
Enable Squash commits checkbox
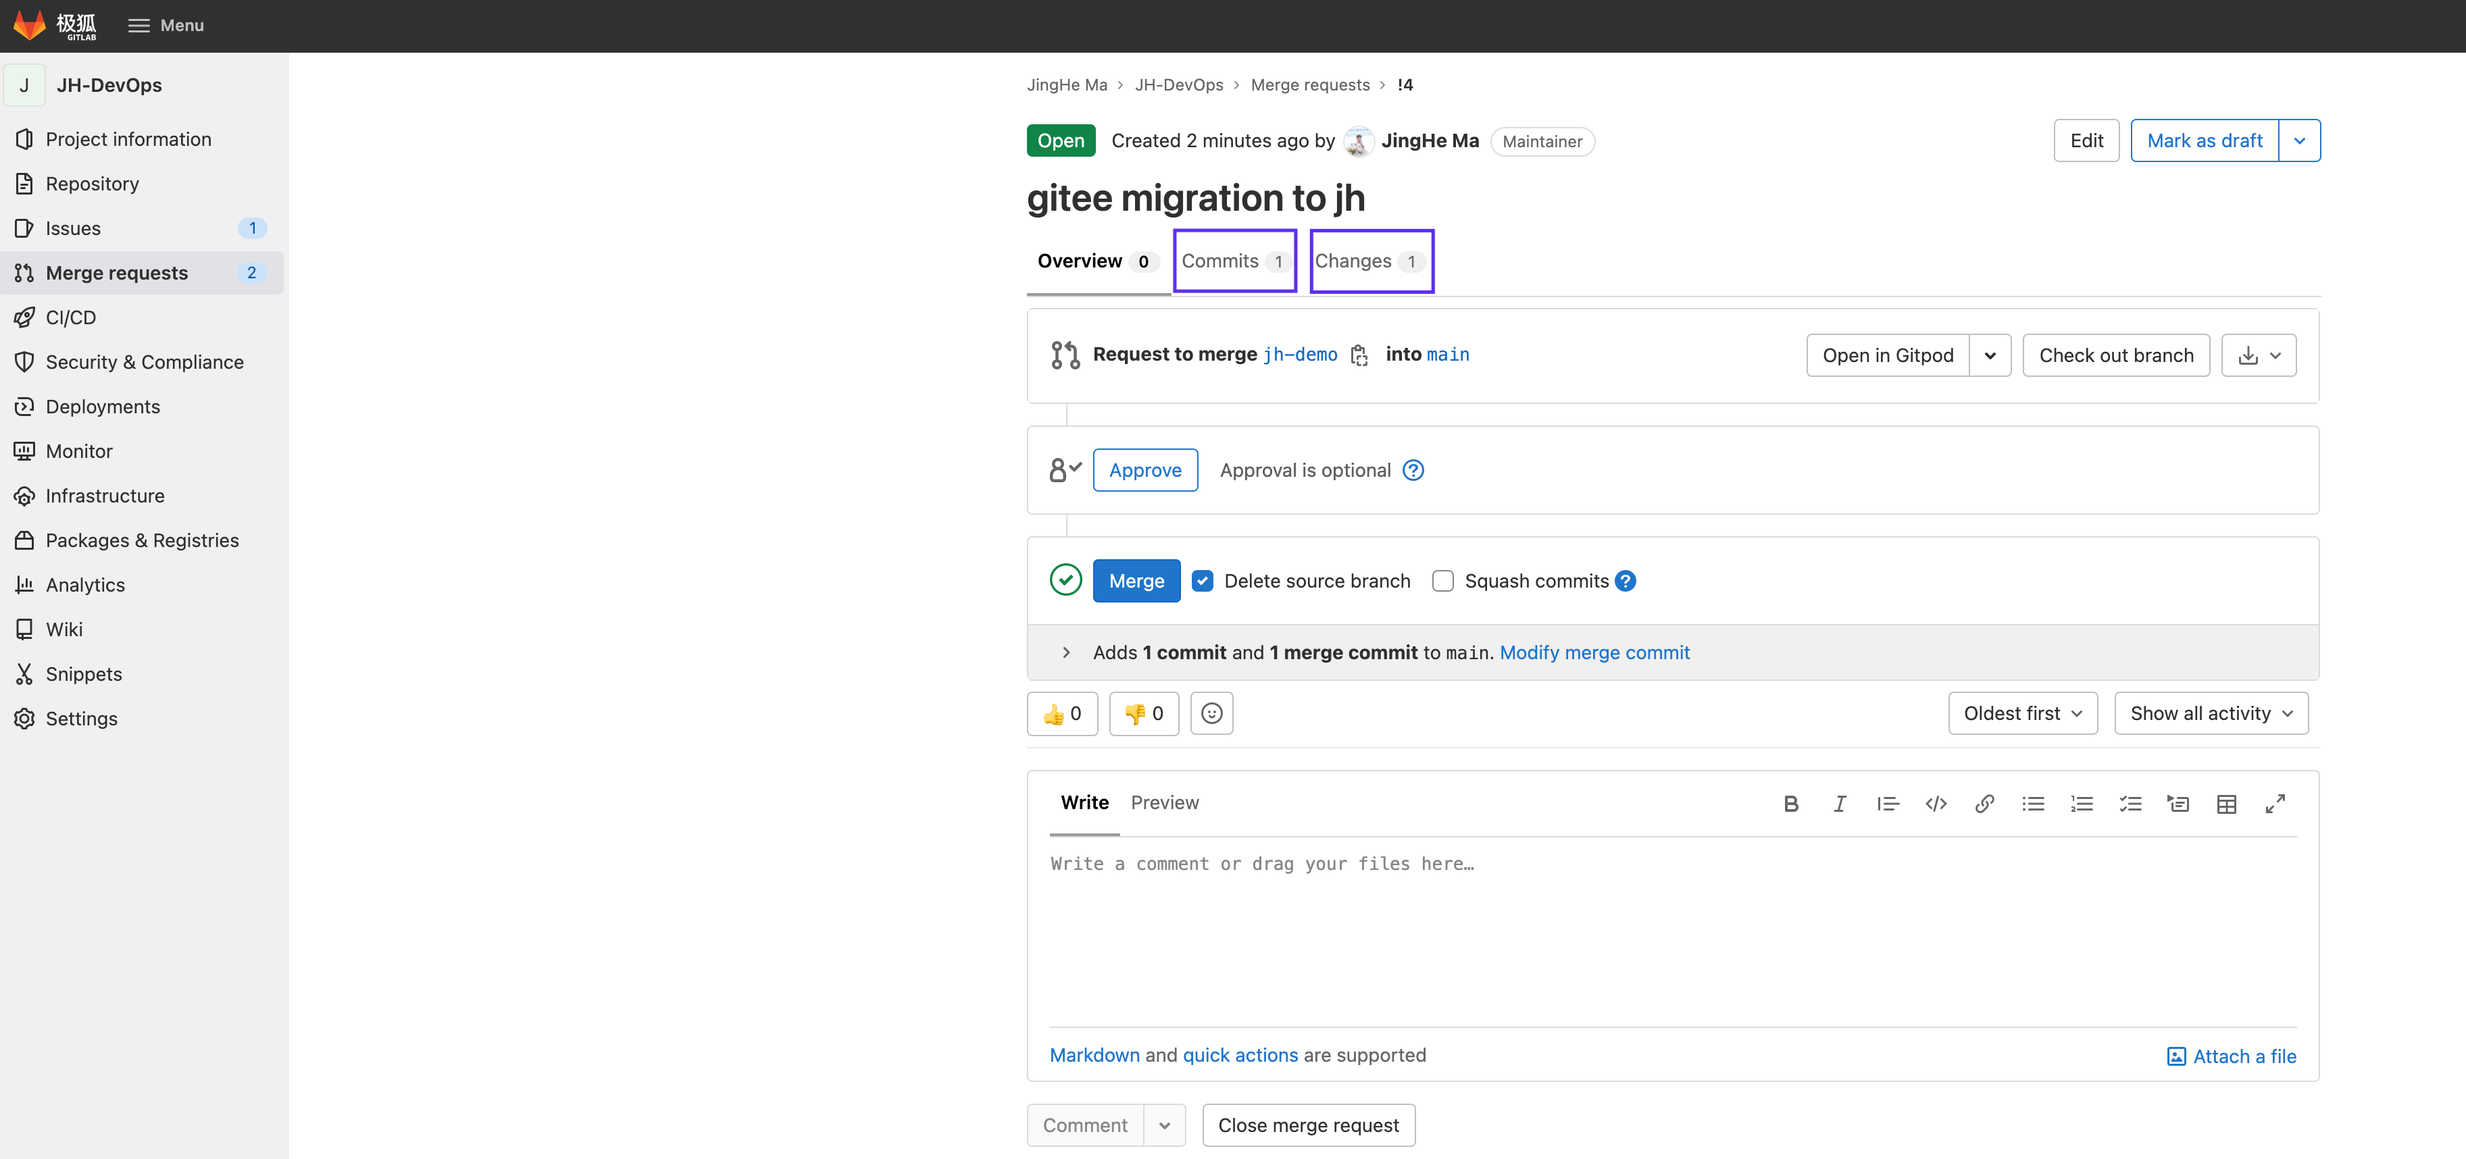[x=1442, y=581]
